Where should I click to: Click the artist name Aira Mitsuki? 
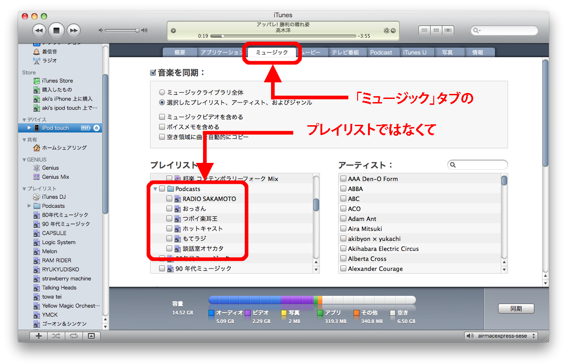(365, 229)
